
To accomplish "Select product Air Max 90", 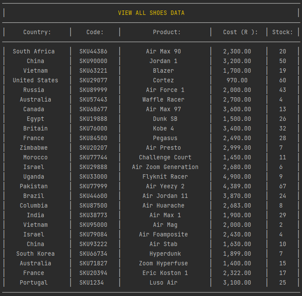I will tap(163, 51).
